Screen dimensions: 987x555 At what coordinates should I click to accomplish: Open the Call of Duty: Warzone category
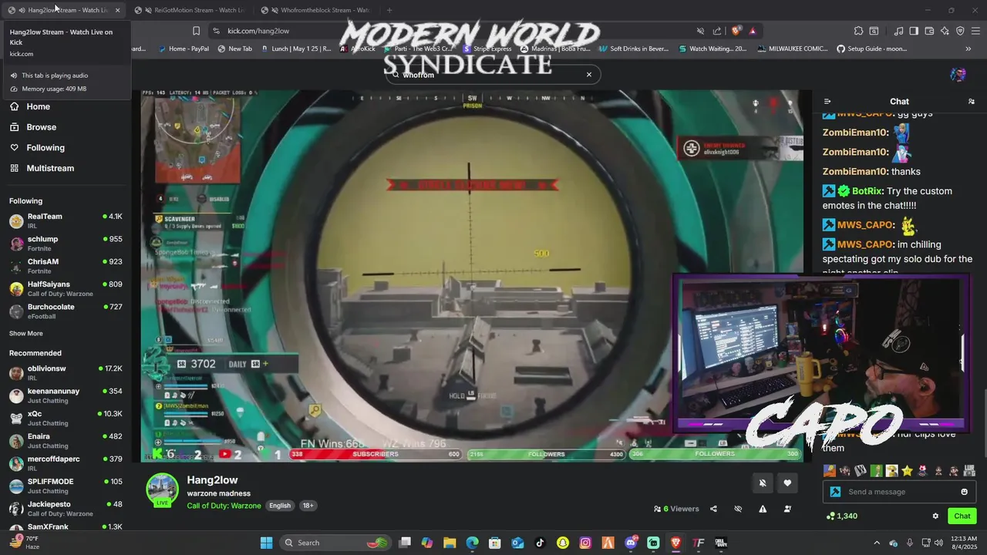(x=224, y=506)
